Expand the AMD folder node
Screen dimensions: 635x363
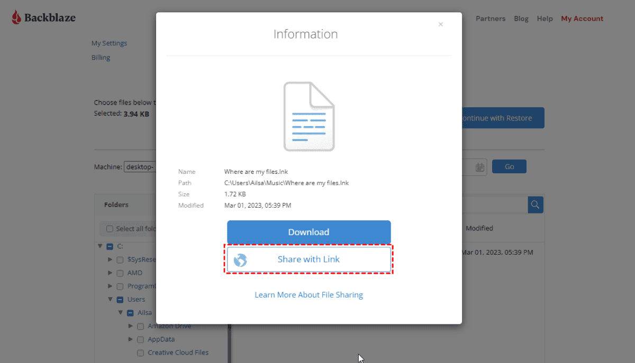[x=110, y=273]
